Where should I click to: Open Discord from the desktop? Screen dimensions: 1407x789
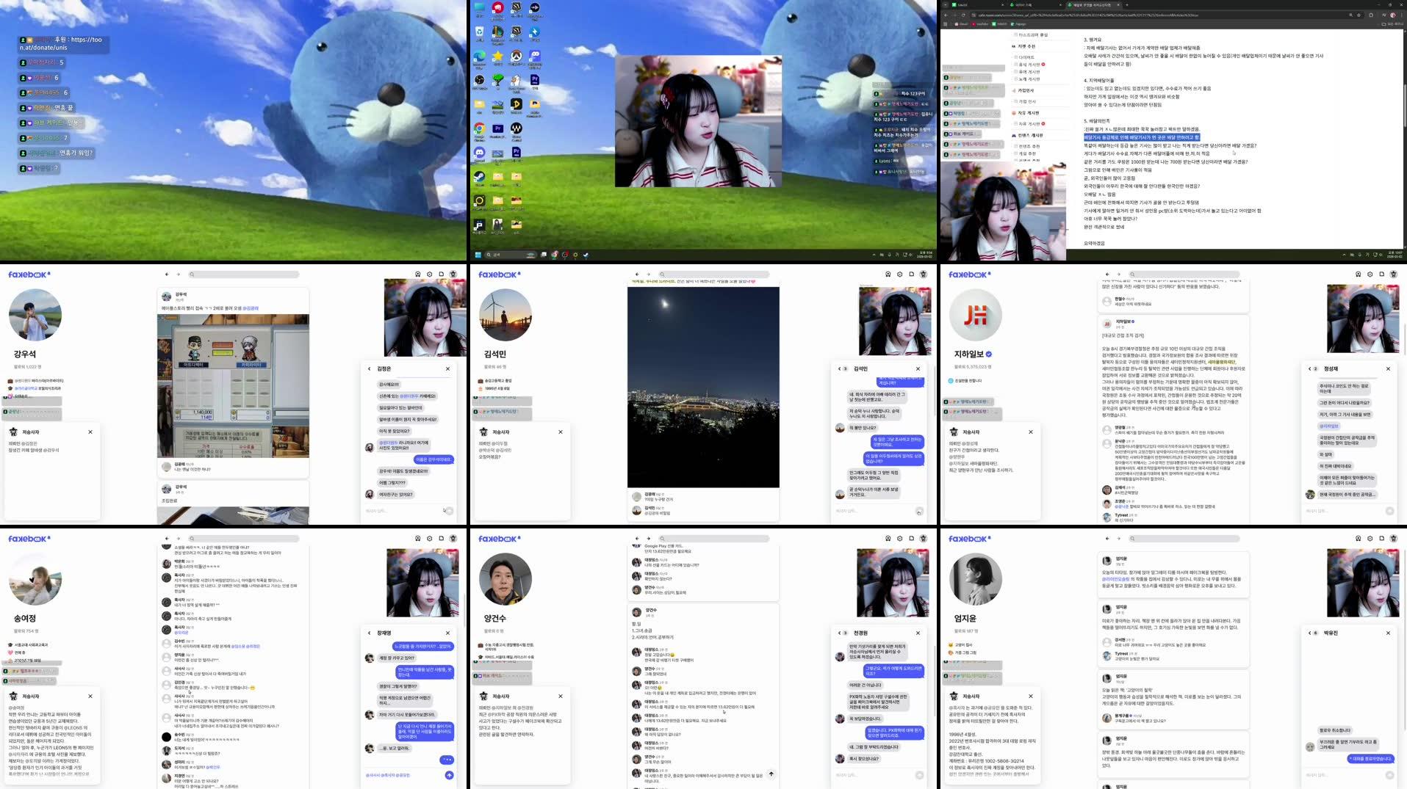click(x=478, y=153)
